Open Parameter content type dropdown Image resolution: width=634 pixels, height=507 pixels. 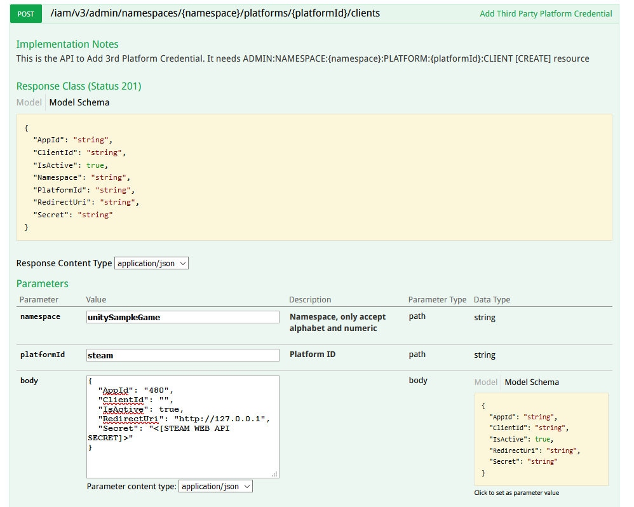[x=215, y=487]
